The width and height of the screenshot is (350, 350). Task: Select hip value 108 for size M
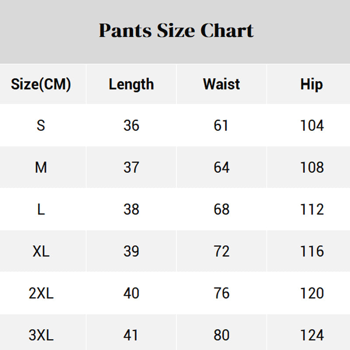coord(312,168)
